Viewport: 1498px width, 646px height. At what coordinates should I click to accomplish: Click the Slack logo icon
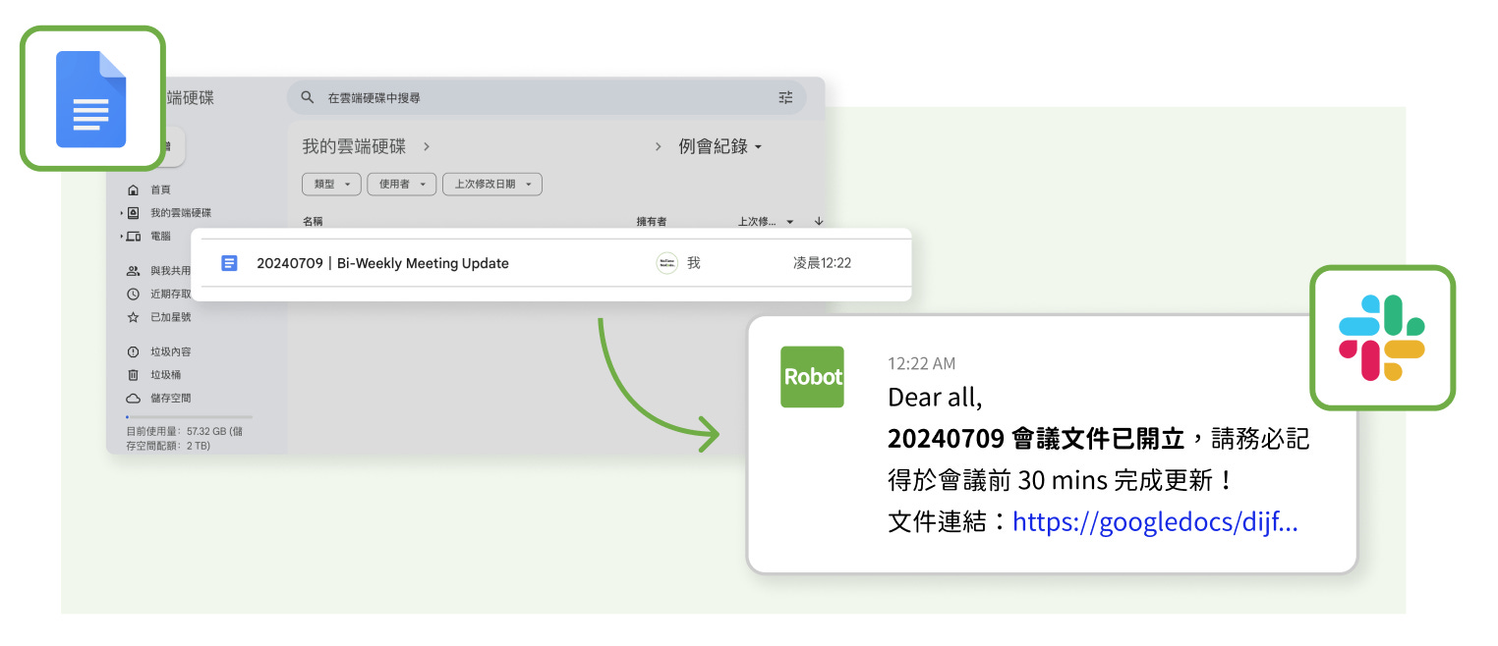(x=1381, y=338)
